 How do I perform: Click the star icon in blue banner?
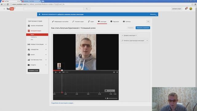click(39, 14)
